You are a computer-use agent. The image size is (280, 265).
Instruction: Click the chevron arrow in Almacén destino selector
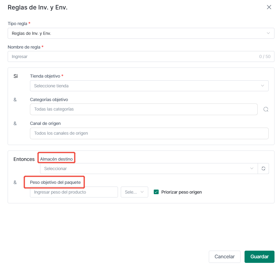tap(252, 168)
